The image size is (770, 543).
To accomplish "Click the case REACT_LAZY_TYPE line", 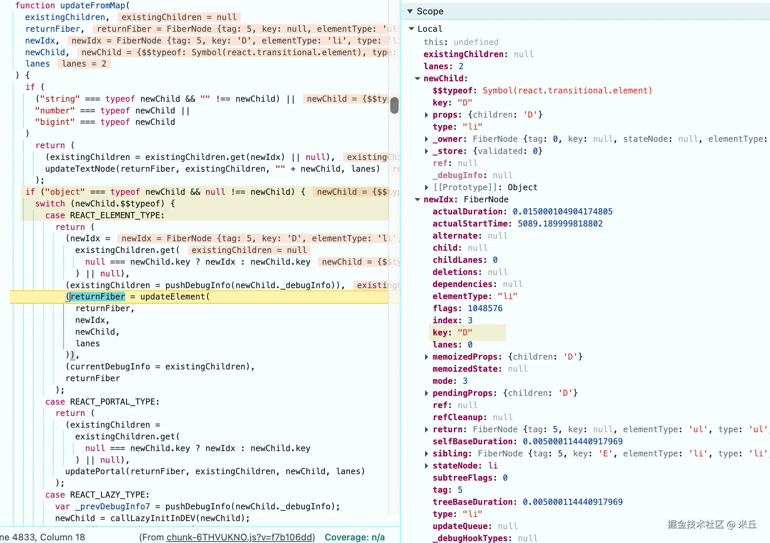I will click(x=97, y=495).
